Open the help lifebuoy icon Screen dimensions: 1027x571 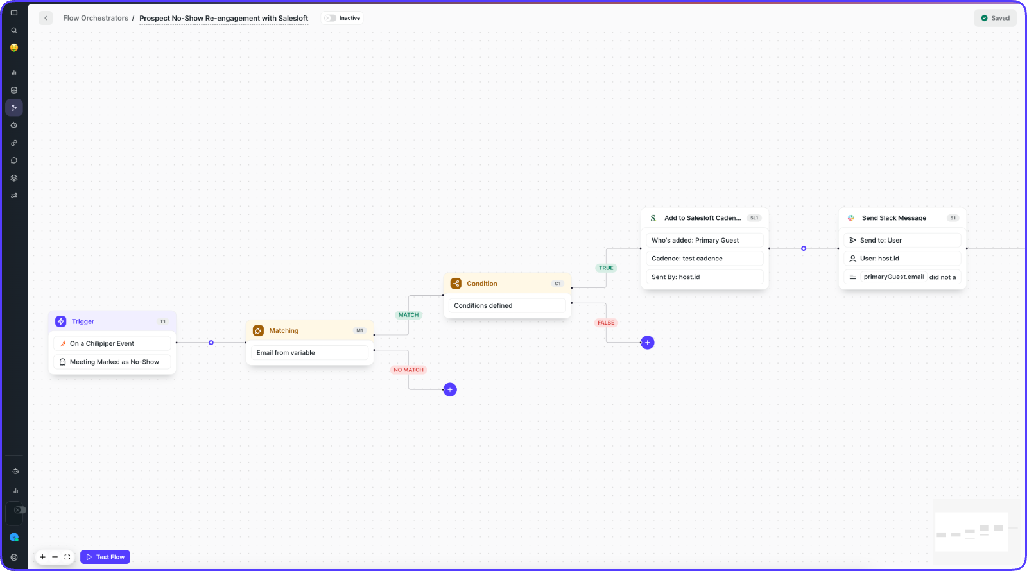(x=14, y=558)
